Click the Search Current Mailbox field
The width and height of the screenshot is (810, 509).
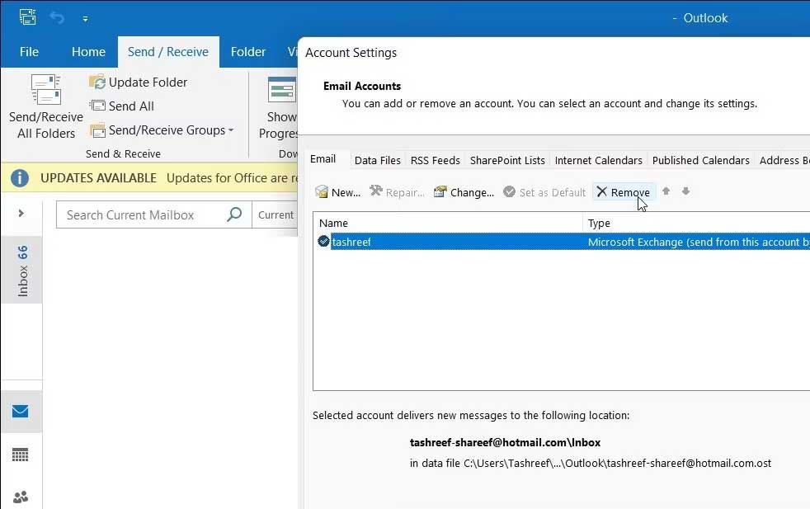point(140,214)
